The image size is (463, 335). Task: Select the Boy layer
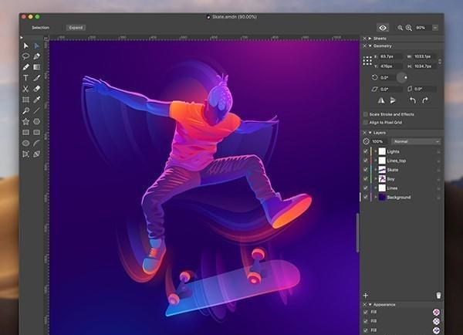pos(391,179)
